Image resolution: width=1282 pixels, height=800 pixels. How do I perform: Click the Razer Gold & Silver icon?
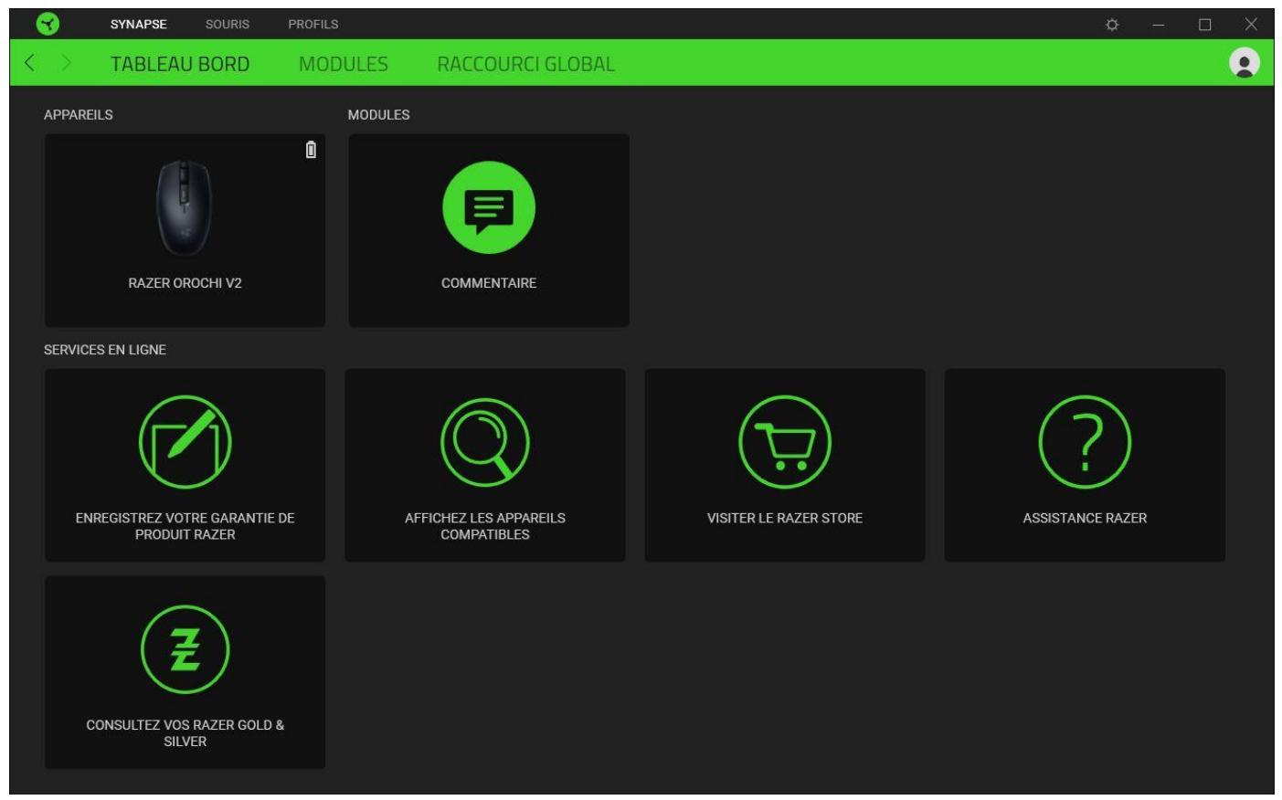pyautogui.click(x=185, y=649)
